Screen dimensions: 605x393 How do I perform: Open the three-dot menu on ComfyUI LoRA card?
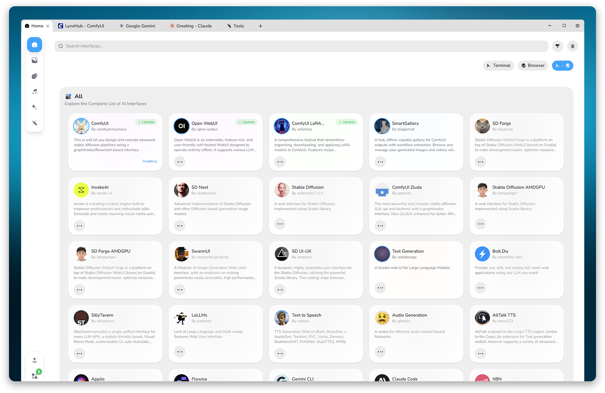[280, 162]
